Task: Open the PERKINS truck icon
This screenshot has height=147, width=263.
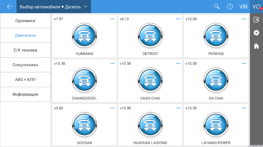Action: pyautogui.click(x=216, y=36)
